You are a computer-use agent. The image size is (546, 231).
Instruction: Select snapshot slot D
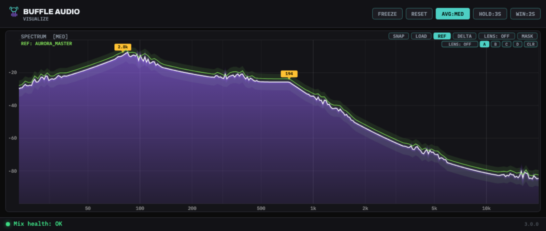coord(518,44)
